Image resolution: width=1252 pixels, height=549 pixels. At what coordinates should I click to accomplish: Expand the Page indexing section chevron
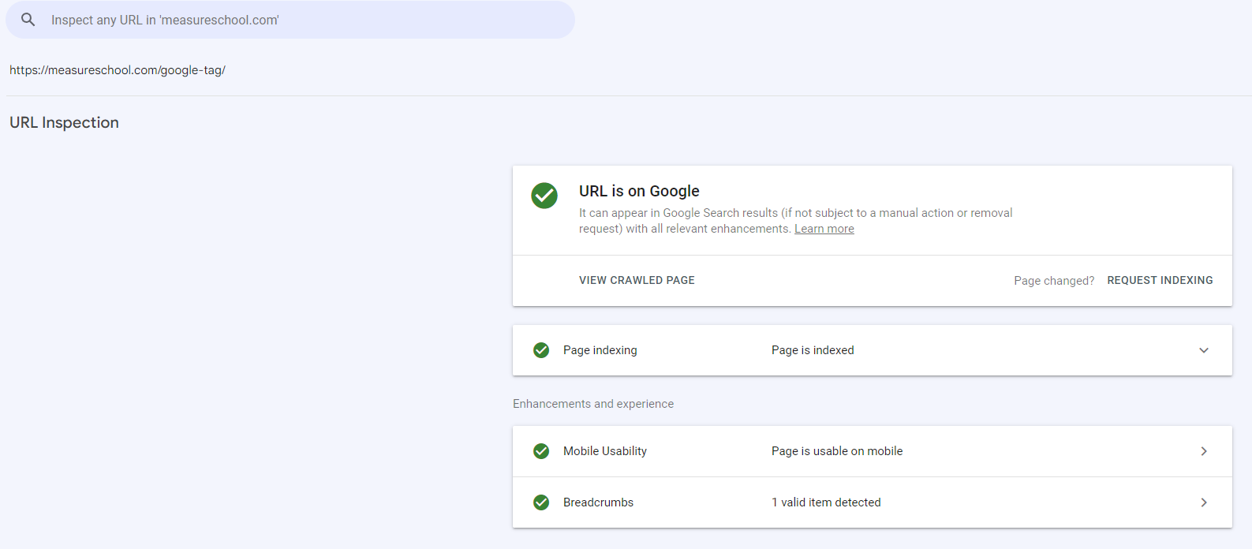(x=1204, y=350)
